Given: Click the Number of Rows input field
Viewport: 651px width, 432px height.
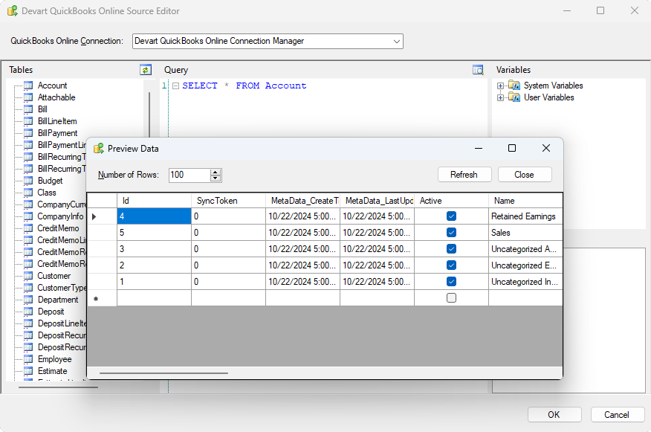Looking at the screenshot, I should click(189, 175).
